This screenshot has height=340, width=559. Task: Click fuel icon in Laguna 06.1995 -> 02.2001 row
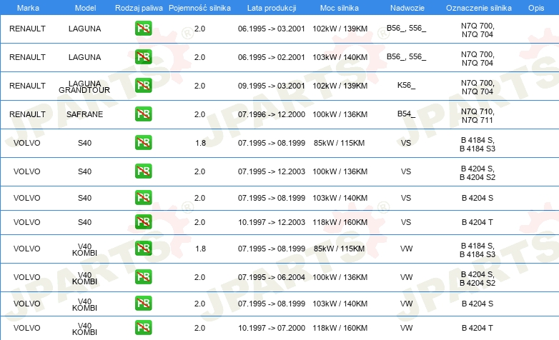(143, 57)
